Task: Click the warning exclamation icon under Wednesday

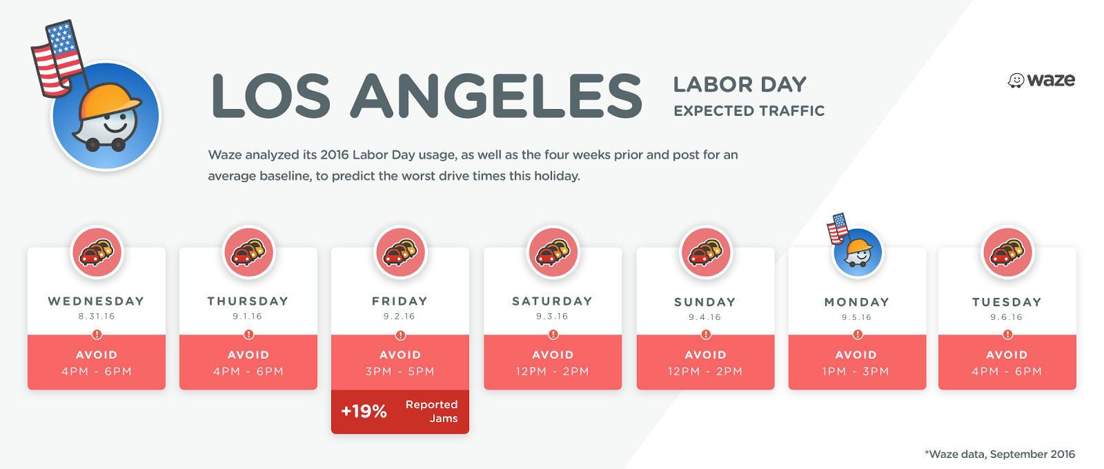Action: (97, 335)
